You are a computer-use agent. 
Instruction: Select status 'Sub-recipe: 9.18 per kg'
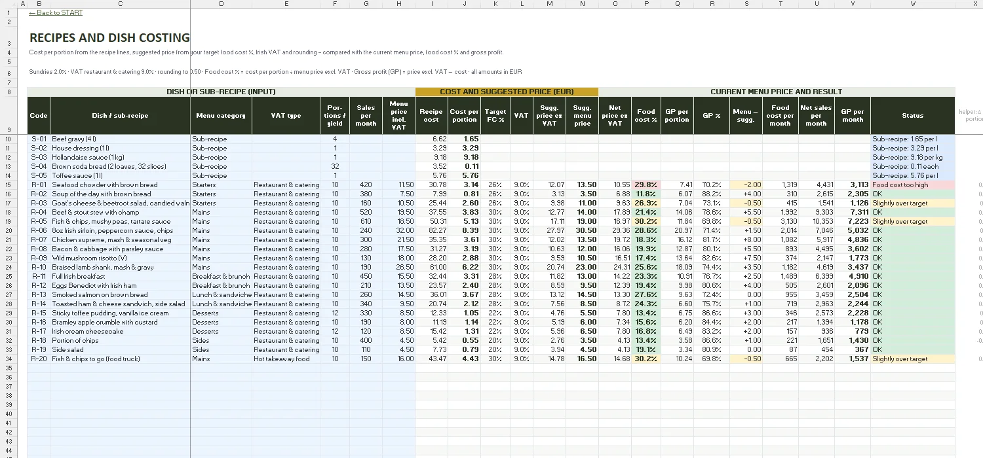(x=913, y=157)
